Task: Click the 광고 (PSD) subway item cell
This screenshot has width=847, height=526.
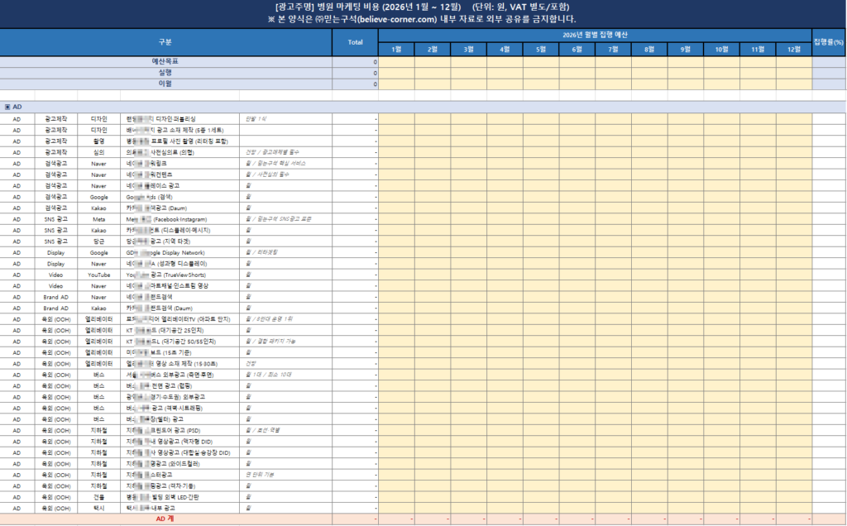Action: pos(179,430)
